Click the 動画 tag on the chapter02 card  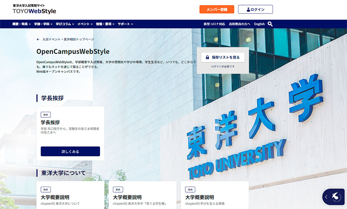[x=118, y=190]
